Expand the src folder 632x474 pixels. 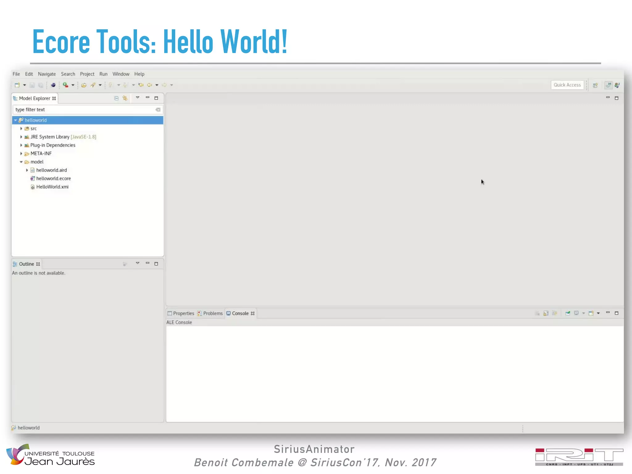tap(21, 128)
